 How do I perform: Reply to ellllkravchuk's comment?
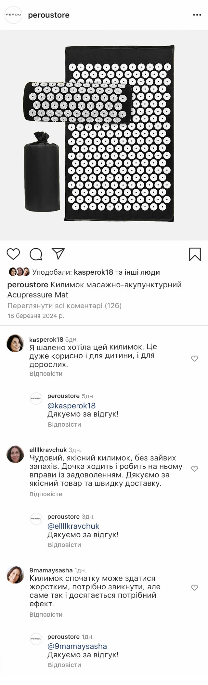[x=46, y=494]
